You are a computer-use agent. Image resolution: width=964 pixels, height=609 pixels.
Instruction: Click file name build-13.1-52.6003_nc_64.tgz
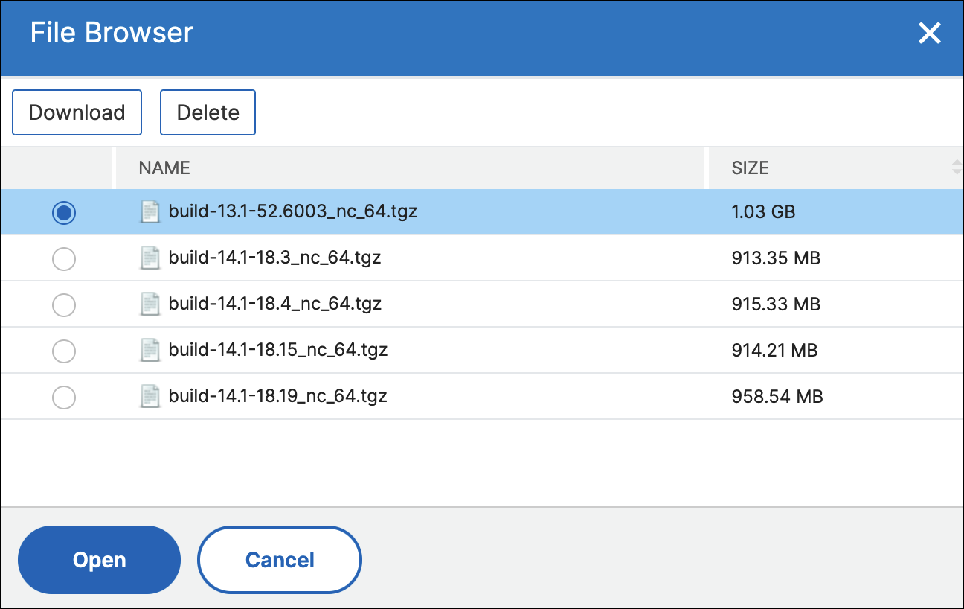[293, 211]
